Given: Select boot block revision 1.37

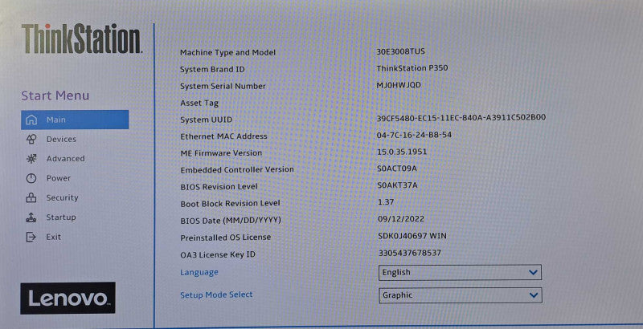Looking at the screenshot, I should click(x=386, y=202).
